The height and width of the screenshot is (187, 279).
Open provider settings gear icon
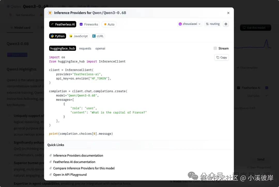226,24
